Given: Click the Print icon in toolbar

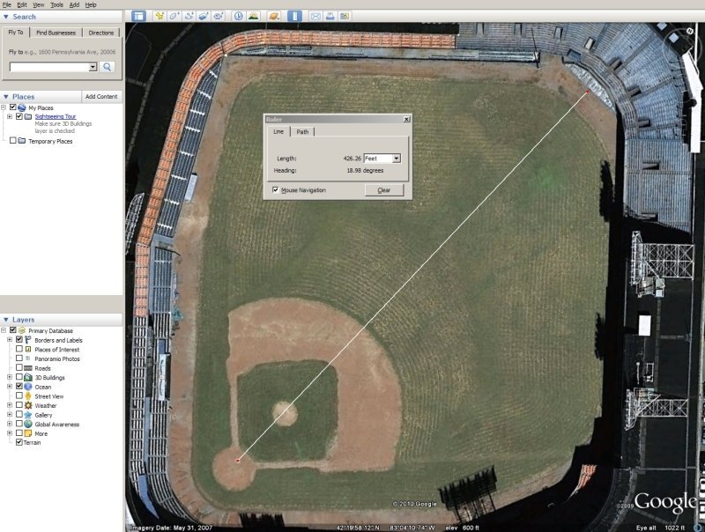Looking at the screenshot, I should click(x=330, y=16).
